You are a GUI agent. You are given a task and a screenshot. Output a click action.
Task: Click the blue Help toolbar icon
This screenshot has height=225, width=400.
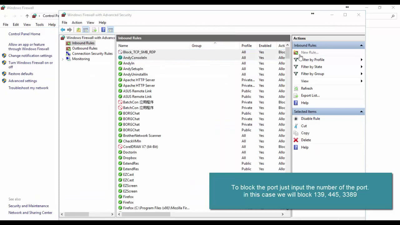coord(103,30)
